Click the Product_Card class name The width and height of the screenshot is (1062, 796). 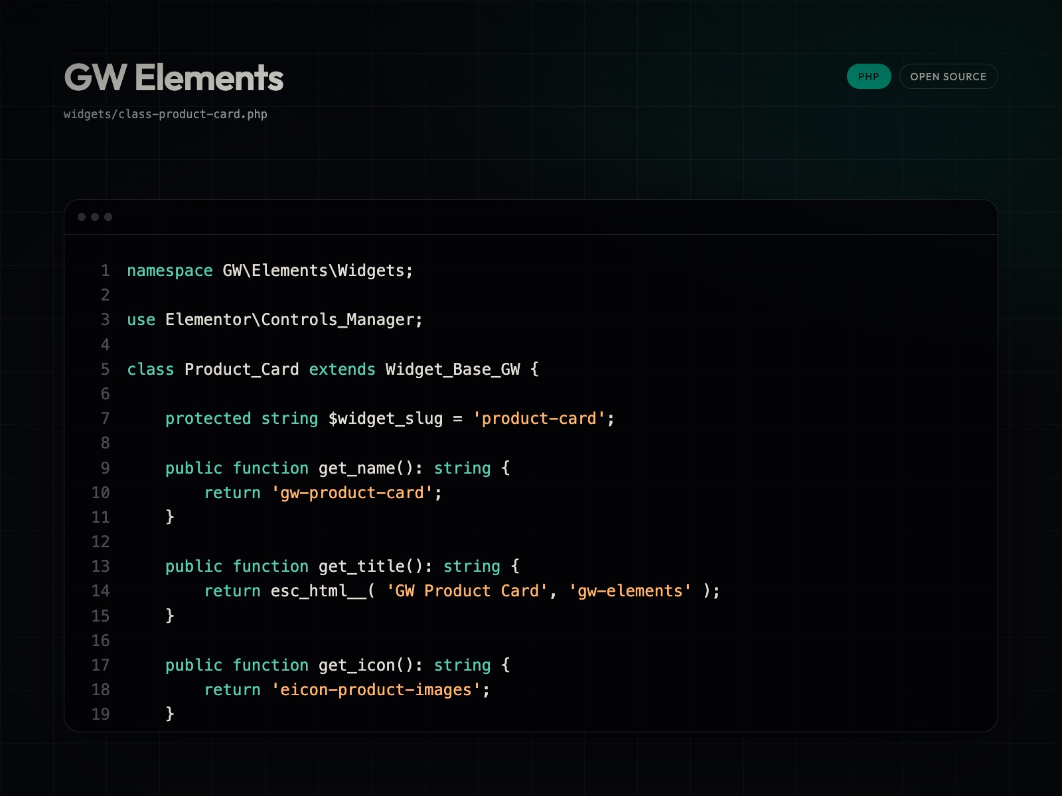click(x=242, y=369)
